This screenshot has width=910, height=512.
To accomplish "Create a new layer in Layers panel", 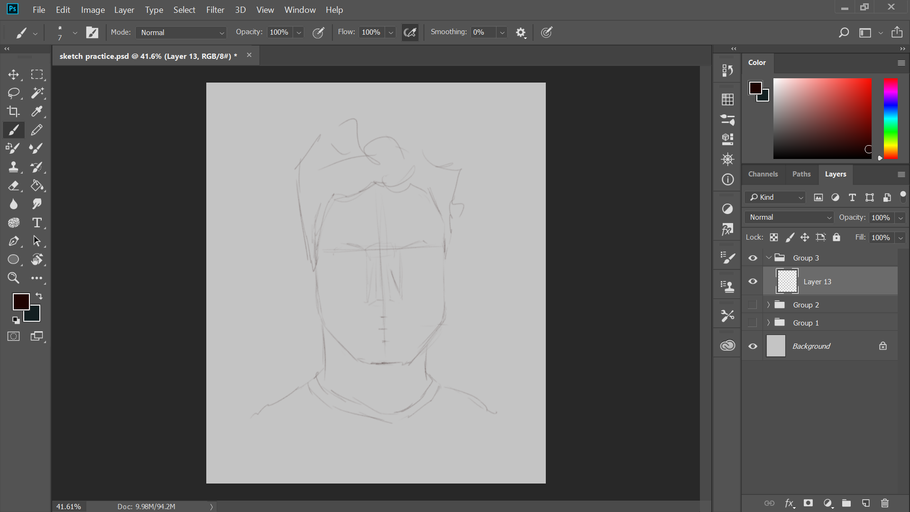I will click(865, 503).
